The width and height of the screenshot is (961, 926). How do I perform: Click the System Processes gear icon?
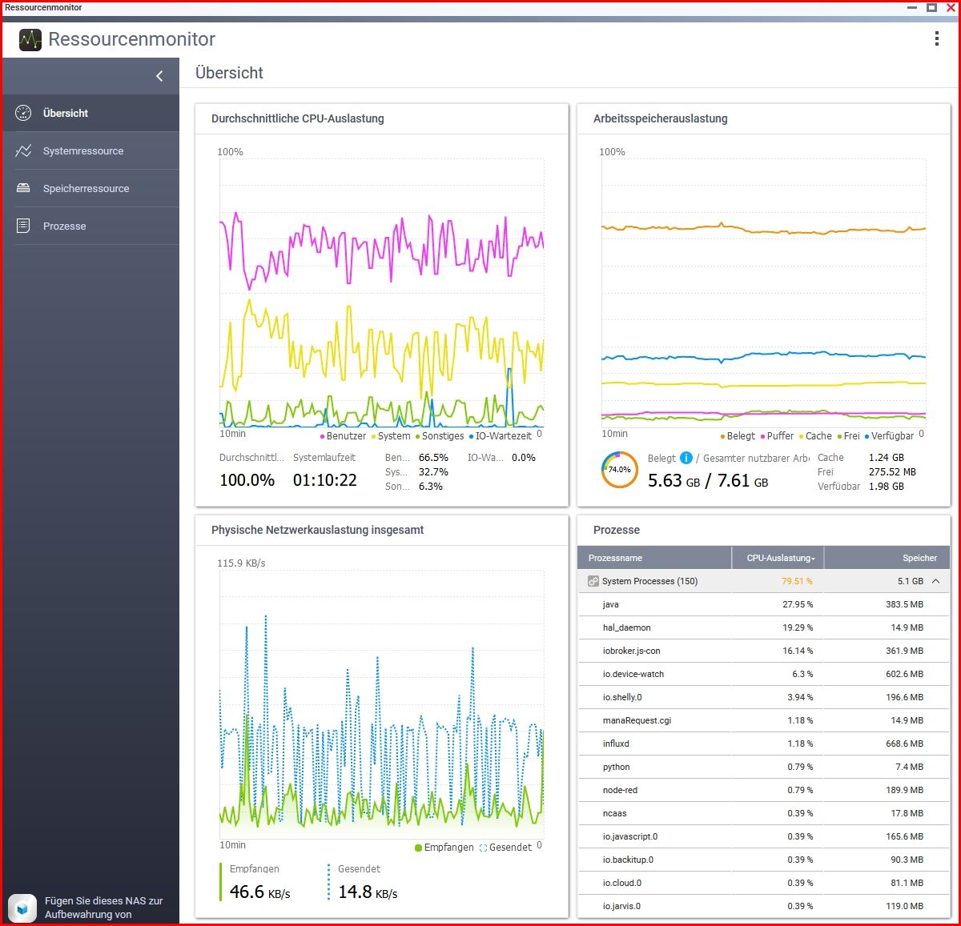pyautogui.click(x=593, y=581)
